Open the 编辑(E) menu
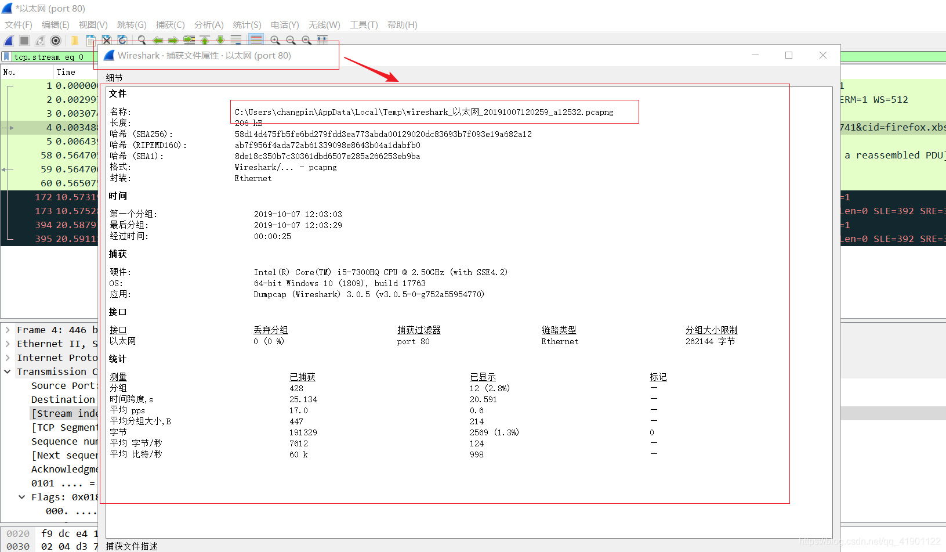 (56, 25)
